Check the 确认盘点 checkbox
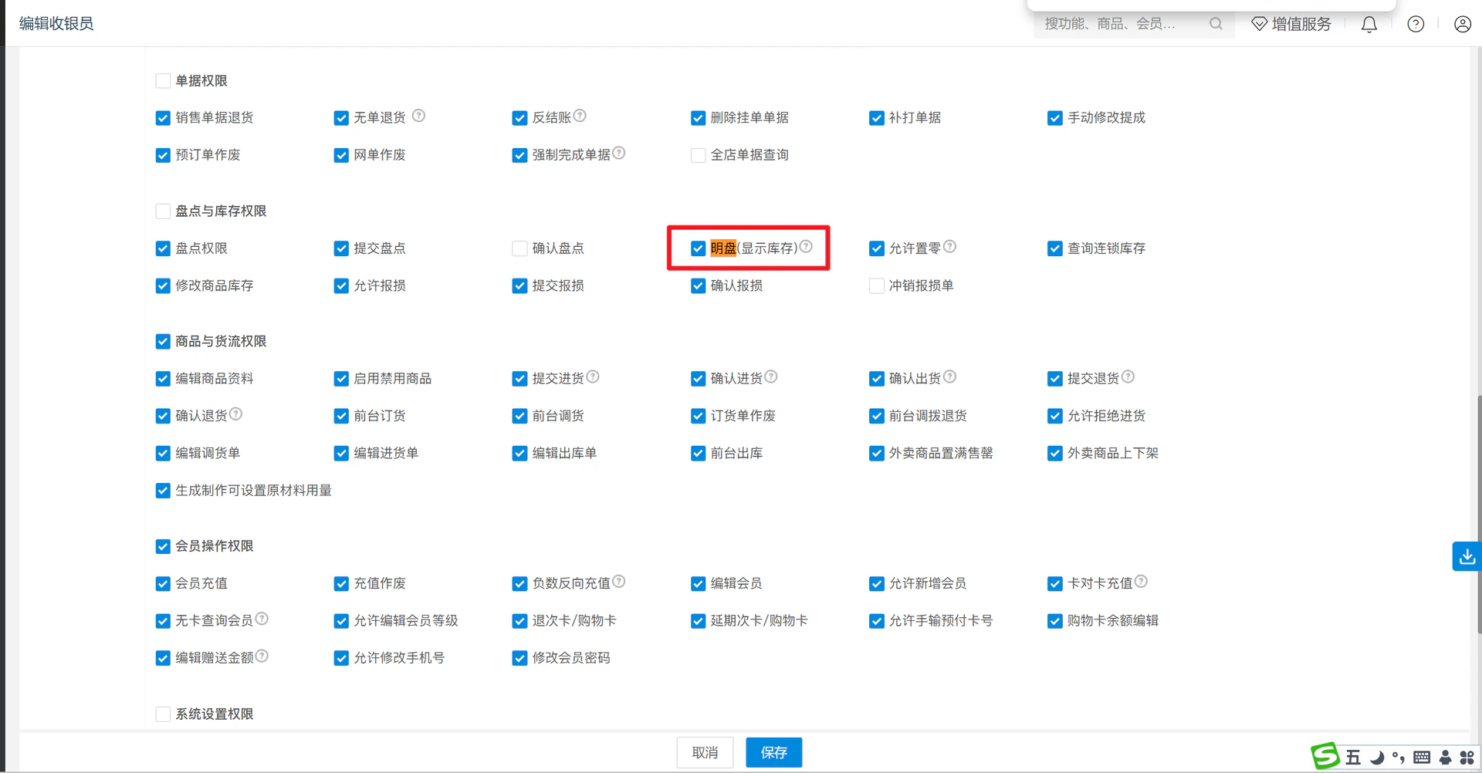Viewport: 1482px width, 773px height. 519,248
